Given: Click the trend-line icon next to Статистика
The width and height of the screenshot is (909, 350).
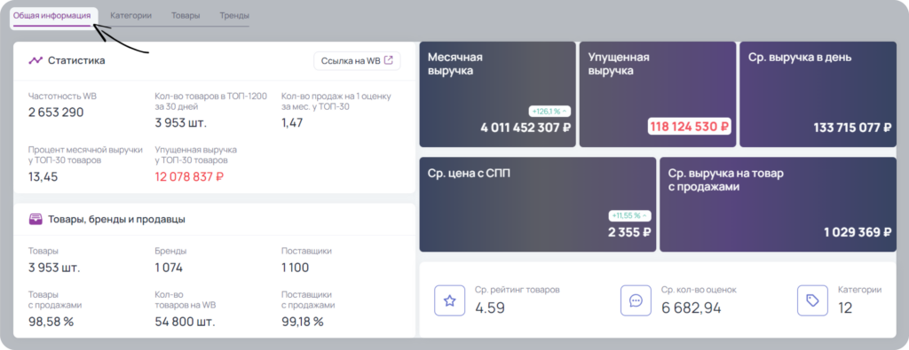Looking at the screenshot, I should pos(36,60).
